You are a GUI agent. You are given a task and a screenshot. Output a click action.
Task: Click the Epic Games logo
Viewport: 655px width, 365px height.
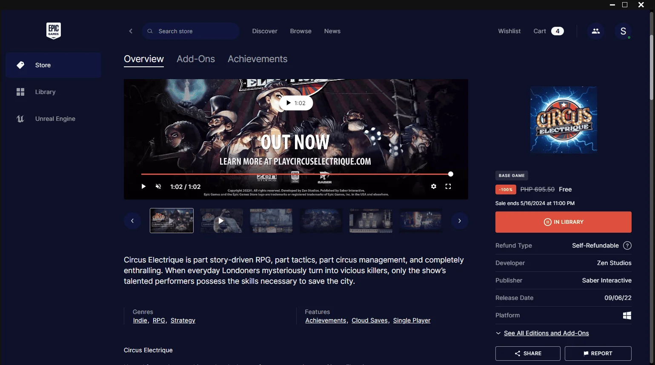[53, 31]
